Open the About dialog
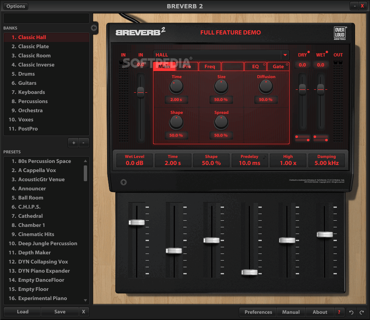This screenshot has width=370, height=320. [x=320, y=312]
